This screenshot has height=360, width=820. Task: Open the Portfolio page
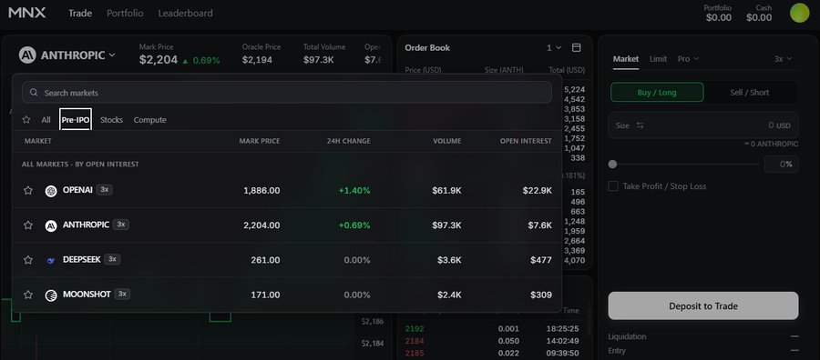125,13
